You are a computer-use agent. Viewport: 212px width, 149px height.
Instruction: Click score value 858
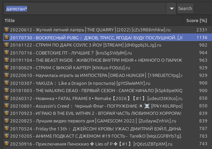pos(203,98)
